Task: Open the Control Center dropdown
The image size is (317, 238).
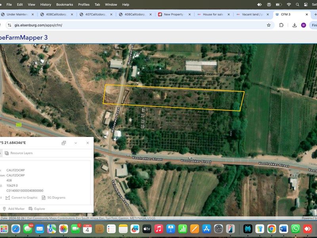Action: point(306,5)
